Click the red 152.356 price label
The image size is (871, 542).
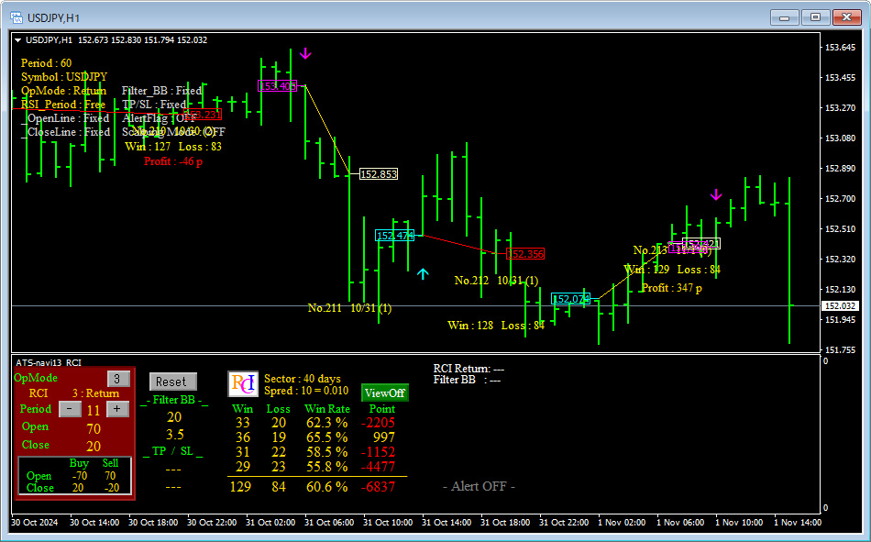pos(525,254)
